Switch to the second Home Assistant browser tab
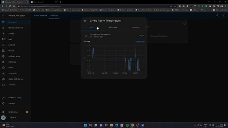 pos(43,2)
